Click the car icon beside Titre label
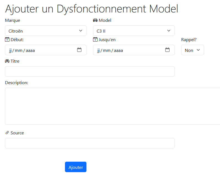 click(x=7, y=61)
